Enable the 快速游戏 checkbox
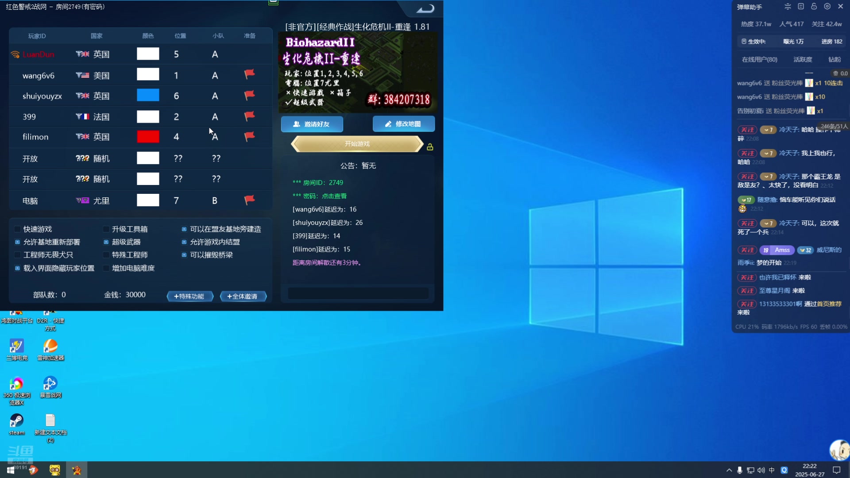This screenshot has width=850, height=478. coord(17,229)
